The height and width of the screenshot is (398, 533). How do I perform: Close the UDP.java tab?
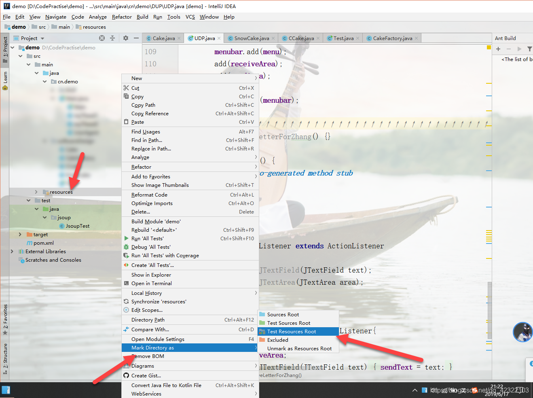pyautogui.click(x=219, y=38)
